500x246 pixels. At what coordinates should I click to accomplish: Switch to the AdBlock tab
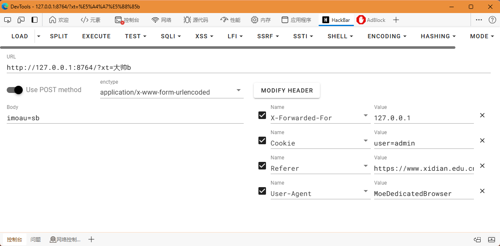[x=371, y=20]
